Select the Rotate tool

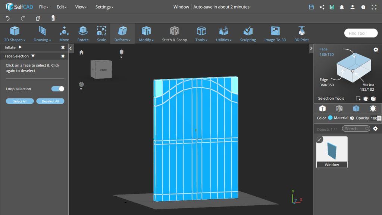(83, 34)
